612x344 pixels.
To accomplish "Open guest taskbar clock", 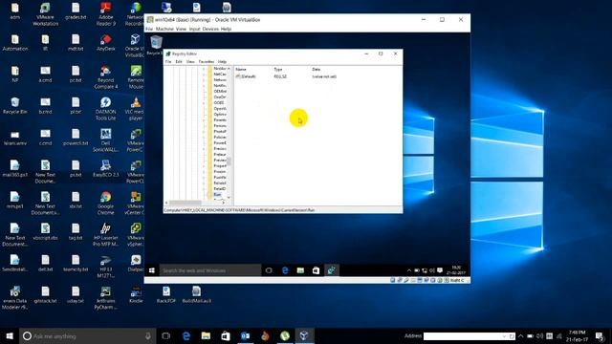I will [x=455, y=270].
